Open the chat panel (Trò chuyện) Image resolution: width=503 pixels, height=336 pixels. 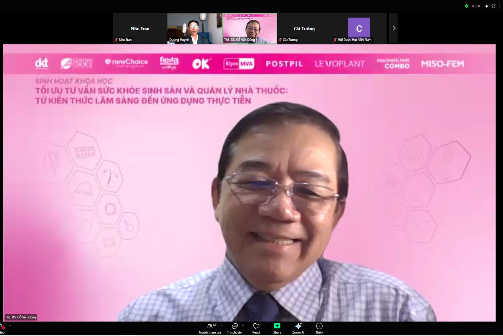coord(235,329)
